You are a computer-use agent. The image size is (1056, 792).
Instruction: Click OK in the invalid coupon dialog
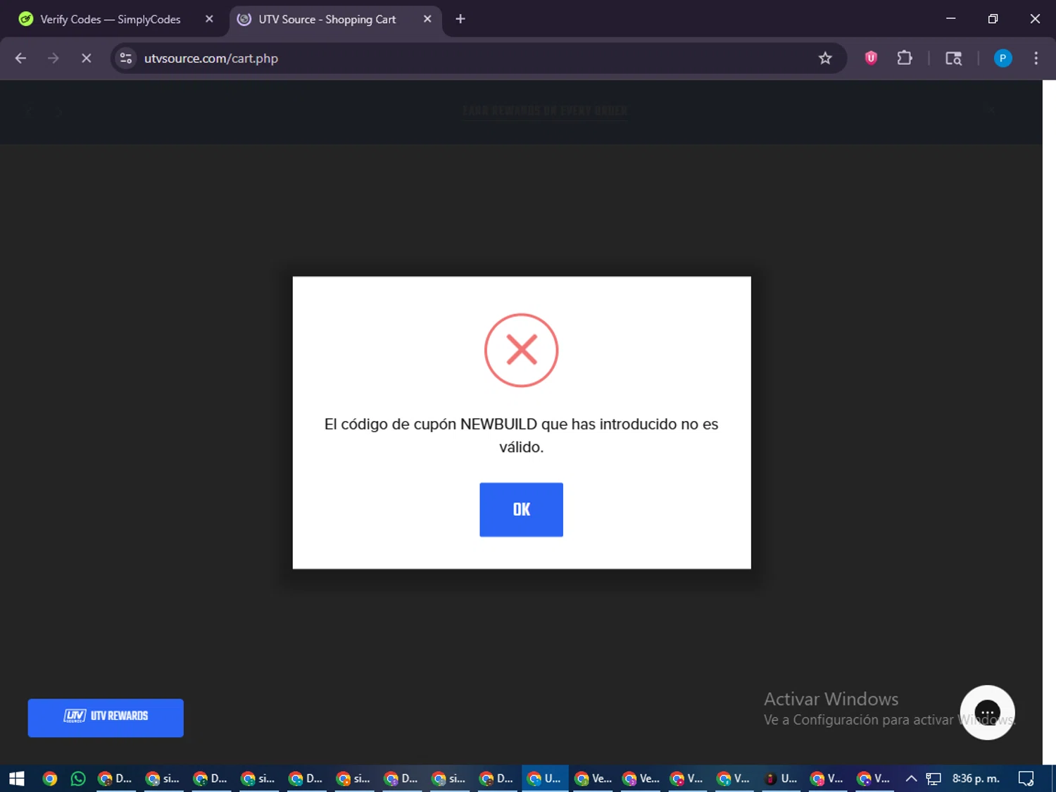coord(521,510)
